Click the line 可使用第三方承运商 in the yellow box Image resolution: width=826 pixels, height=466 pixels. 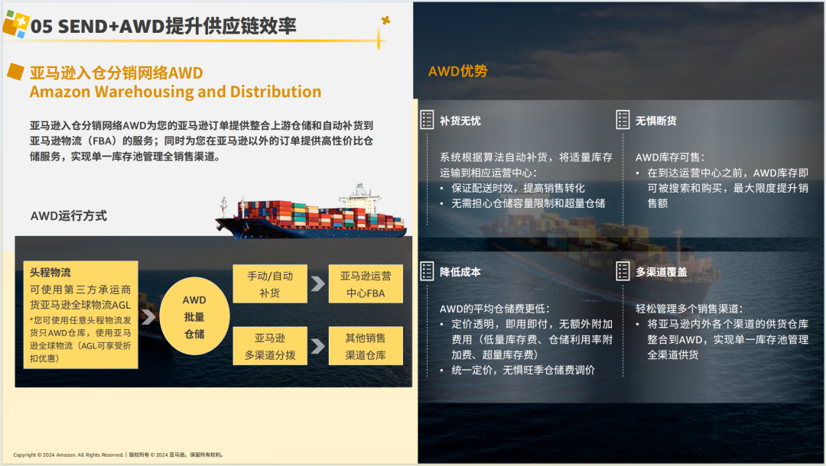[80, 290]
